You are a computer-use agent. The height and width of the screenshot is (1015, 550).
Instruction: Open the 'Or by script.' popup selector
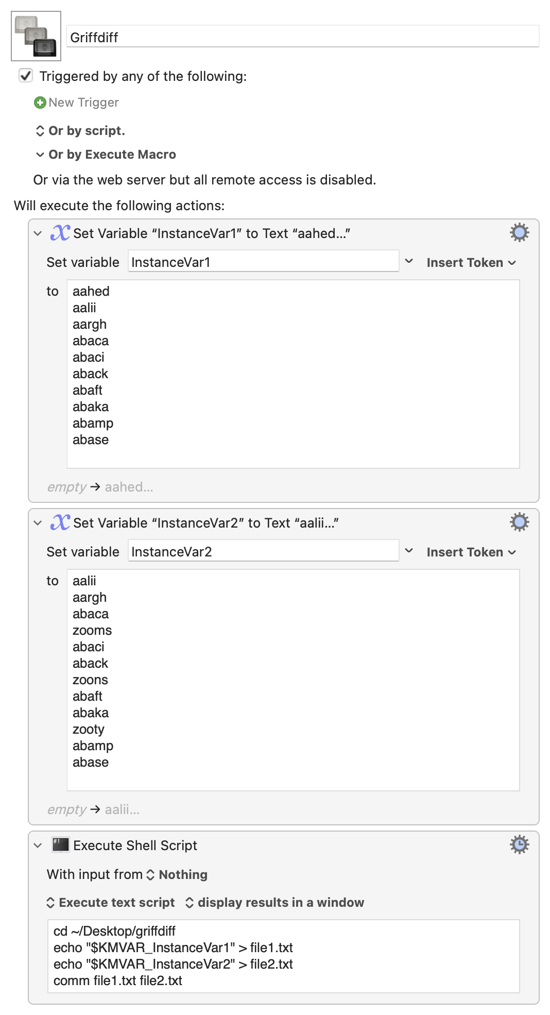tap(80, 131)
